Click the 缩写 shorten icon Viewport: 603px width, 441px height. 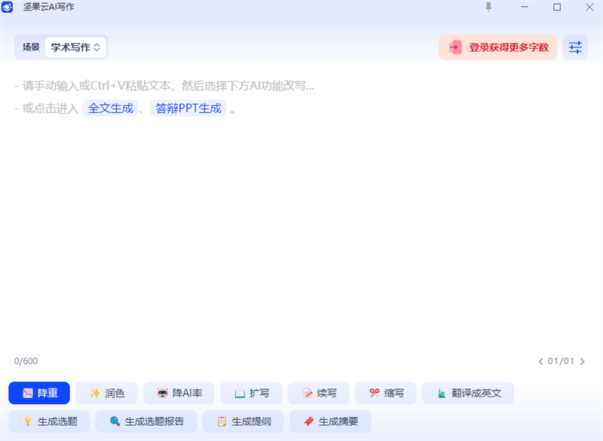click(x=373, y=393)
